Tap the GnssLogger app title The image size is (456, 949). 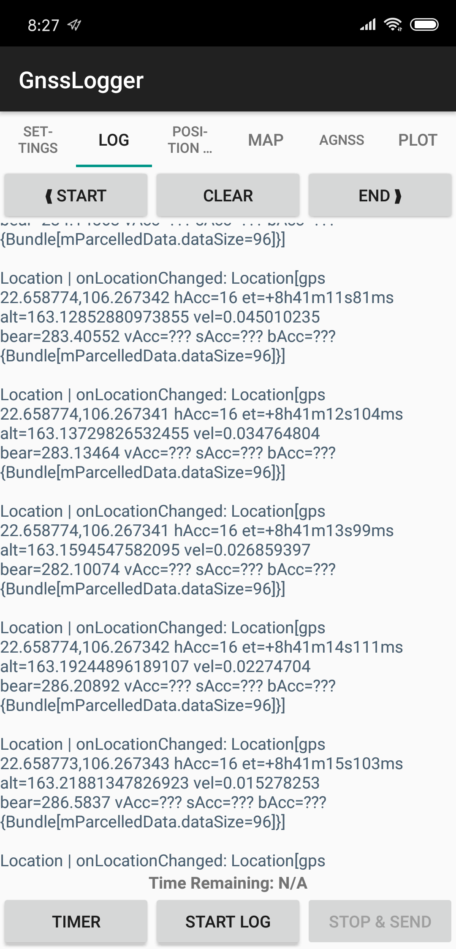[x=81, y=80]
